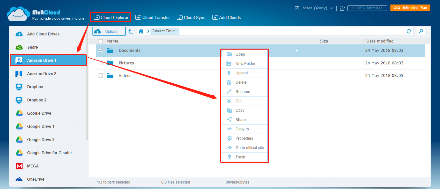Click the Documents folder icon
Image resolution: width=440 pixels, height=189 pixels.
tap(110, 51)
